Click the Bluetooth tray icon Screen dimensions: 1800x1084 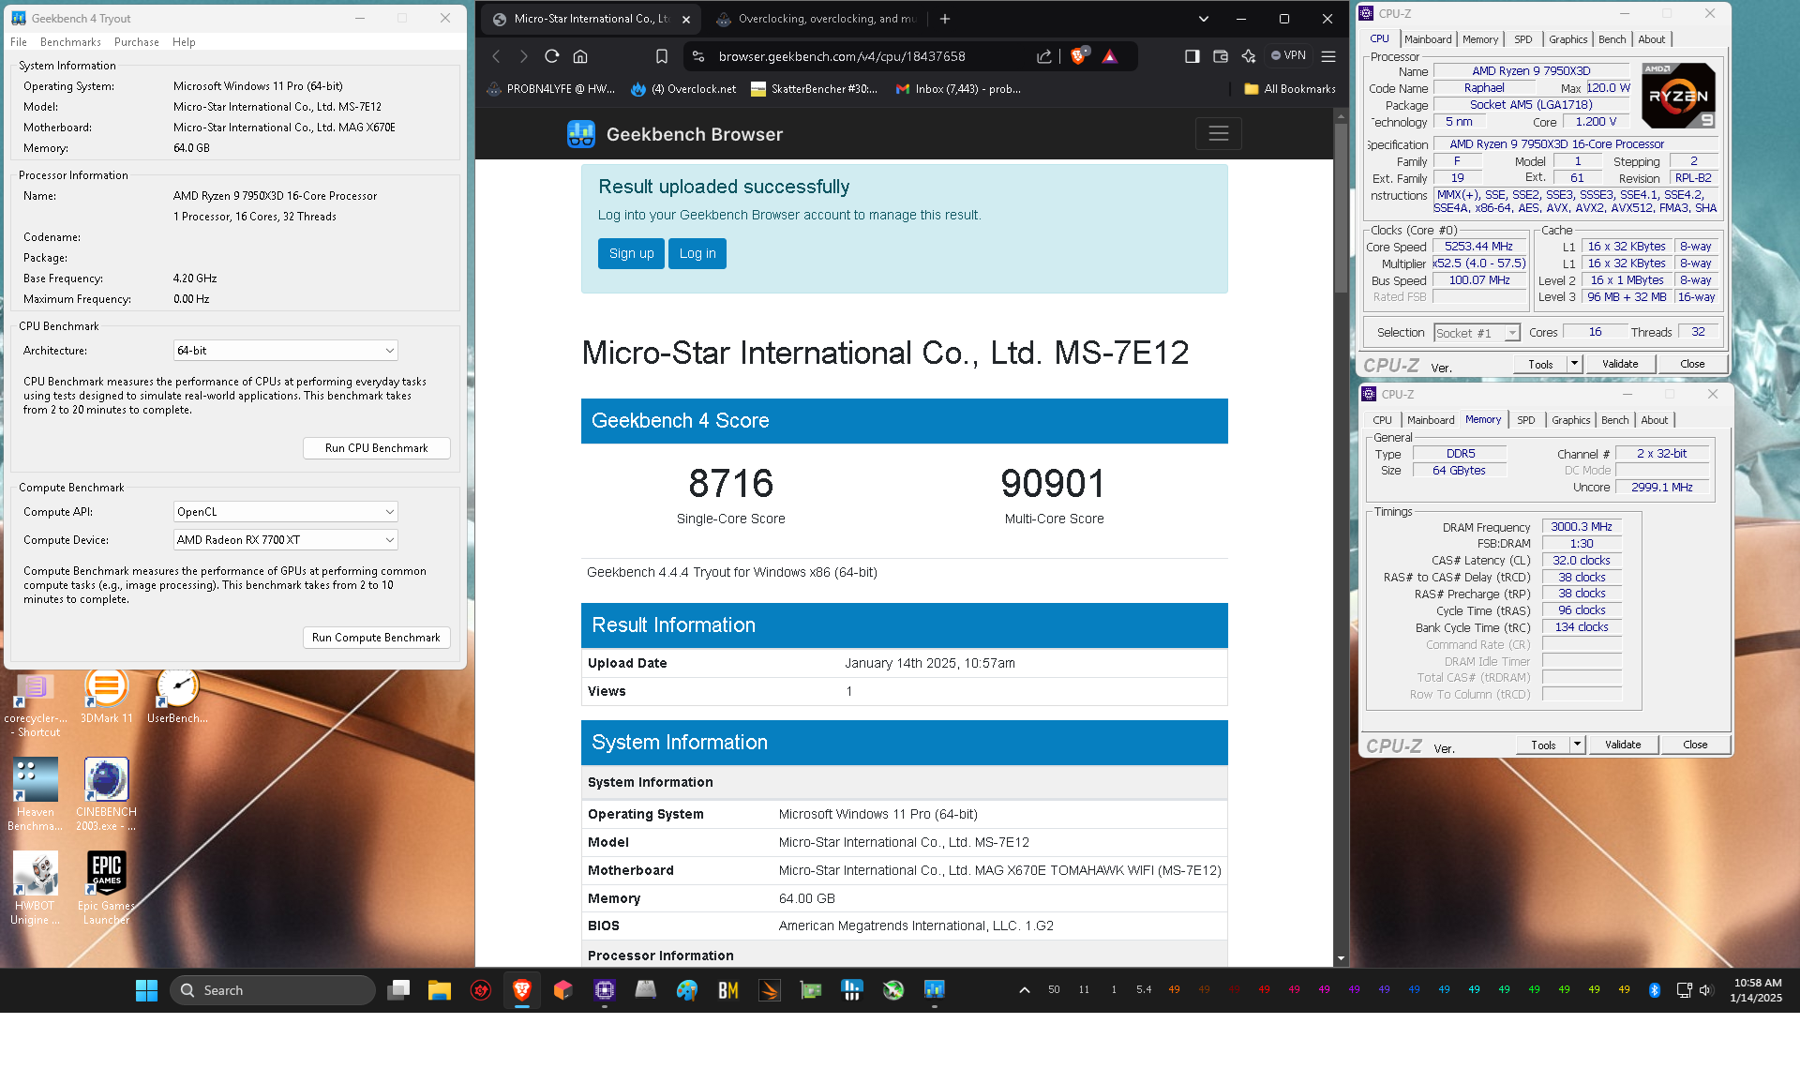click(x=1655, y=990)
